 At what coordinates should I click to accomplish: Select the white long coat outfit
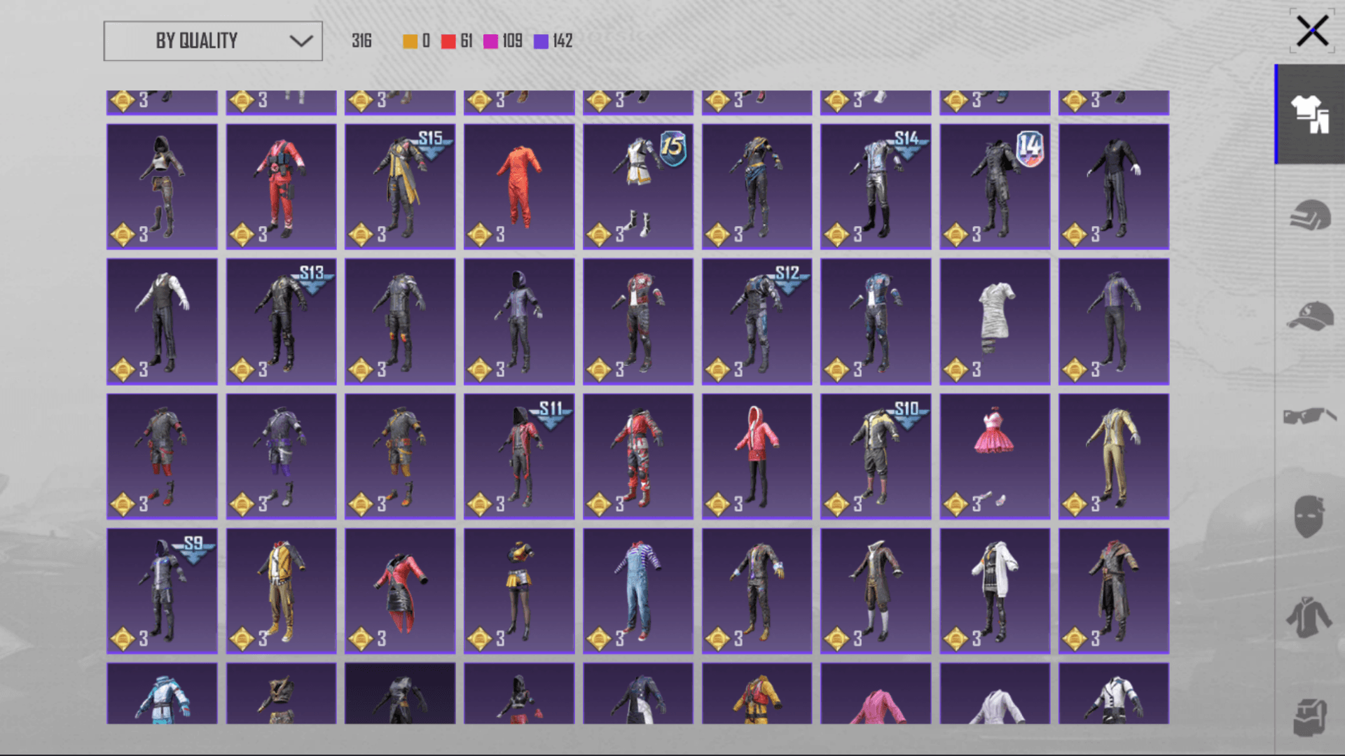[x=995, y=591]
